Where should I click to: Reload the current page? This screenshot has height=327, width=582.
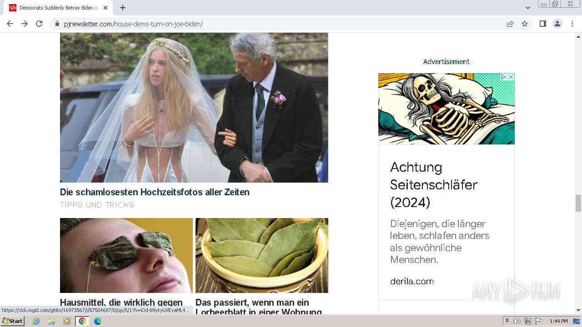pyautogui.click(x=39, y=24)
